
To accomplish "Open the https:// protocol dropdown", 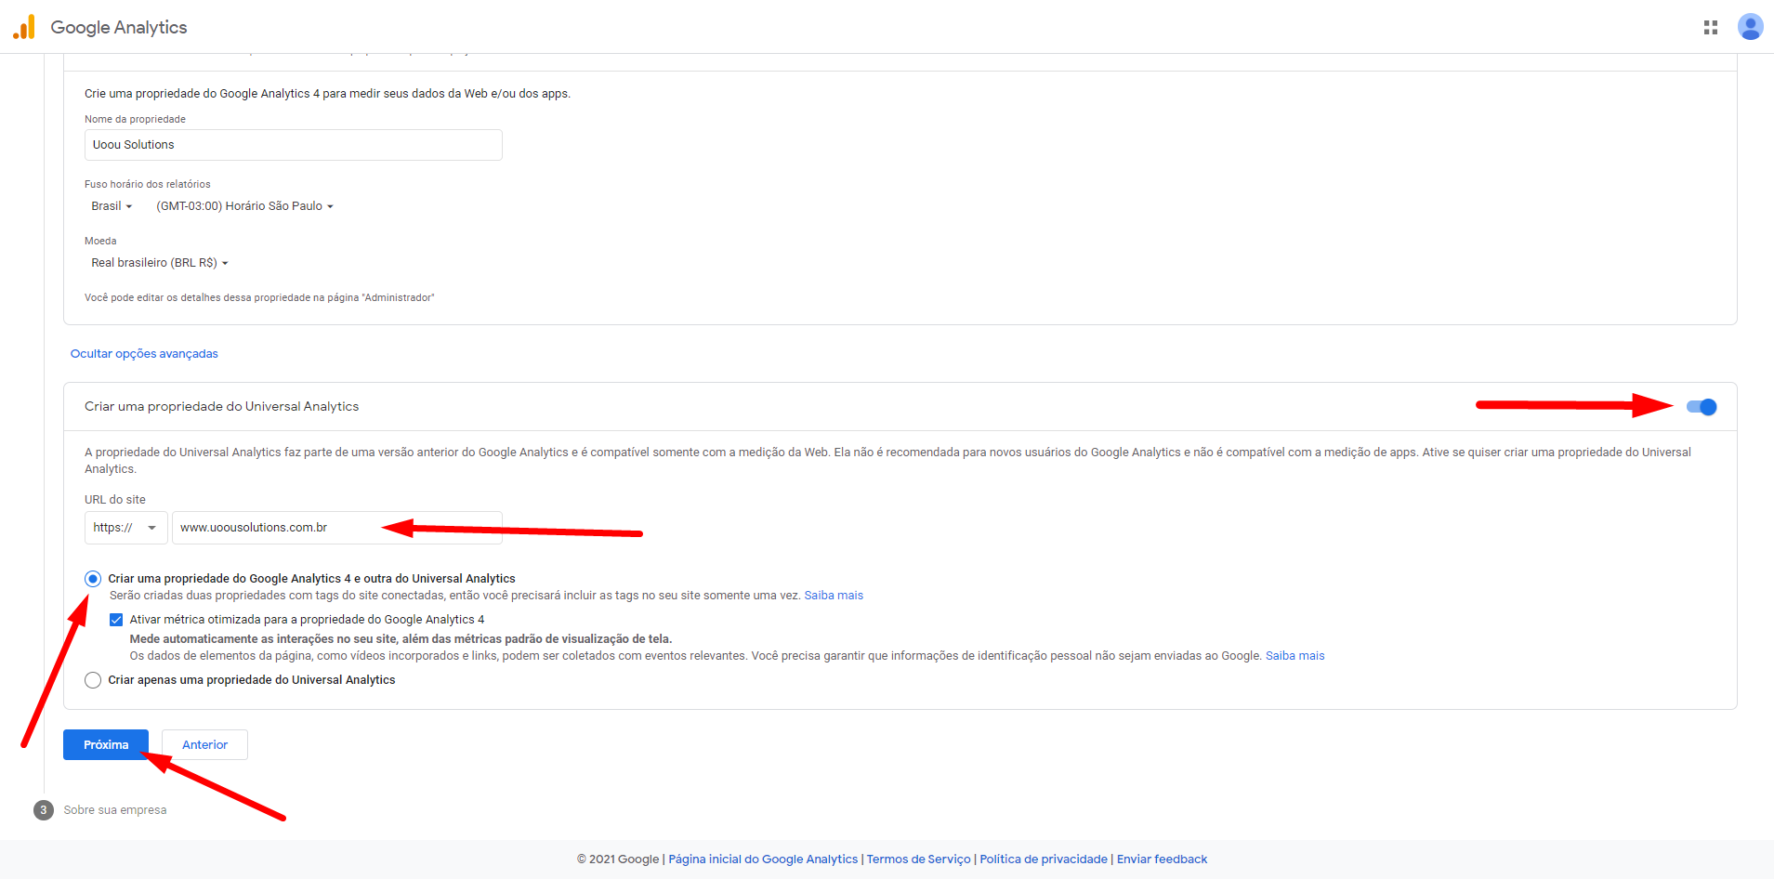I will click(x=126, y=528).
